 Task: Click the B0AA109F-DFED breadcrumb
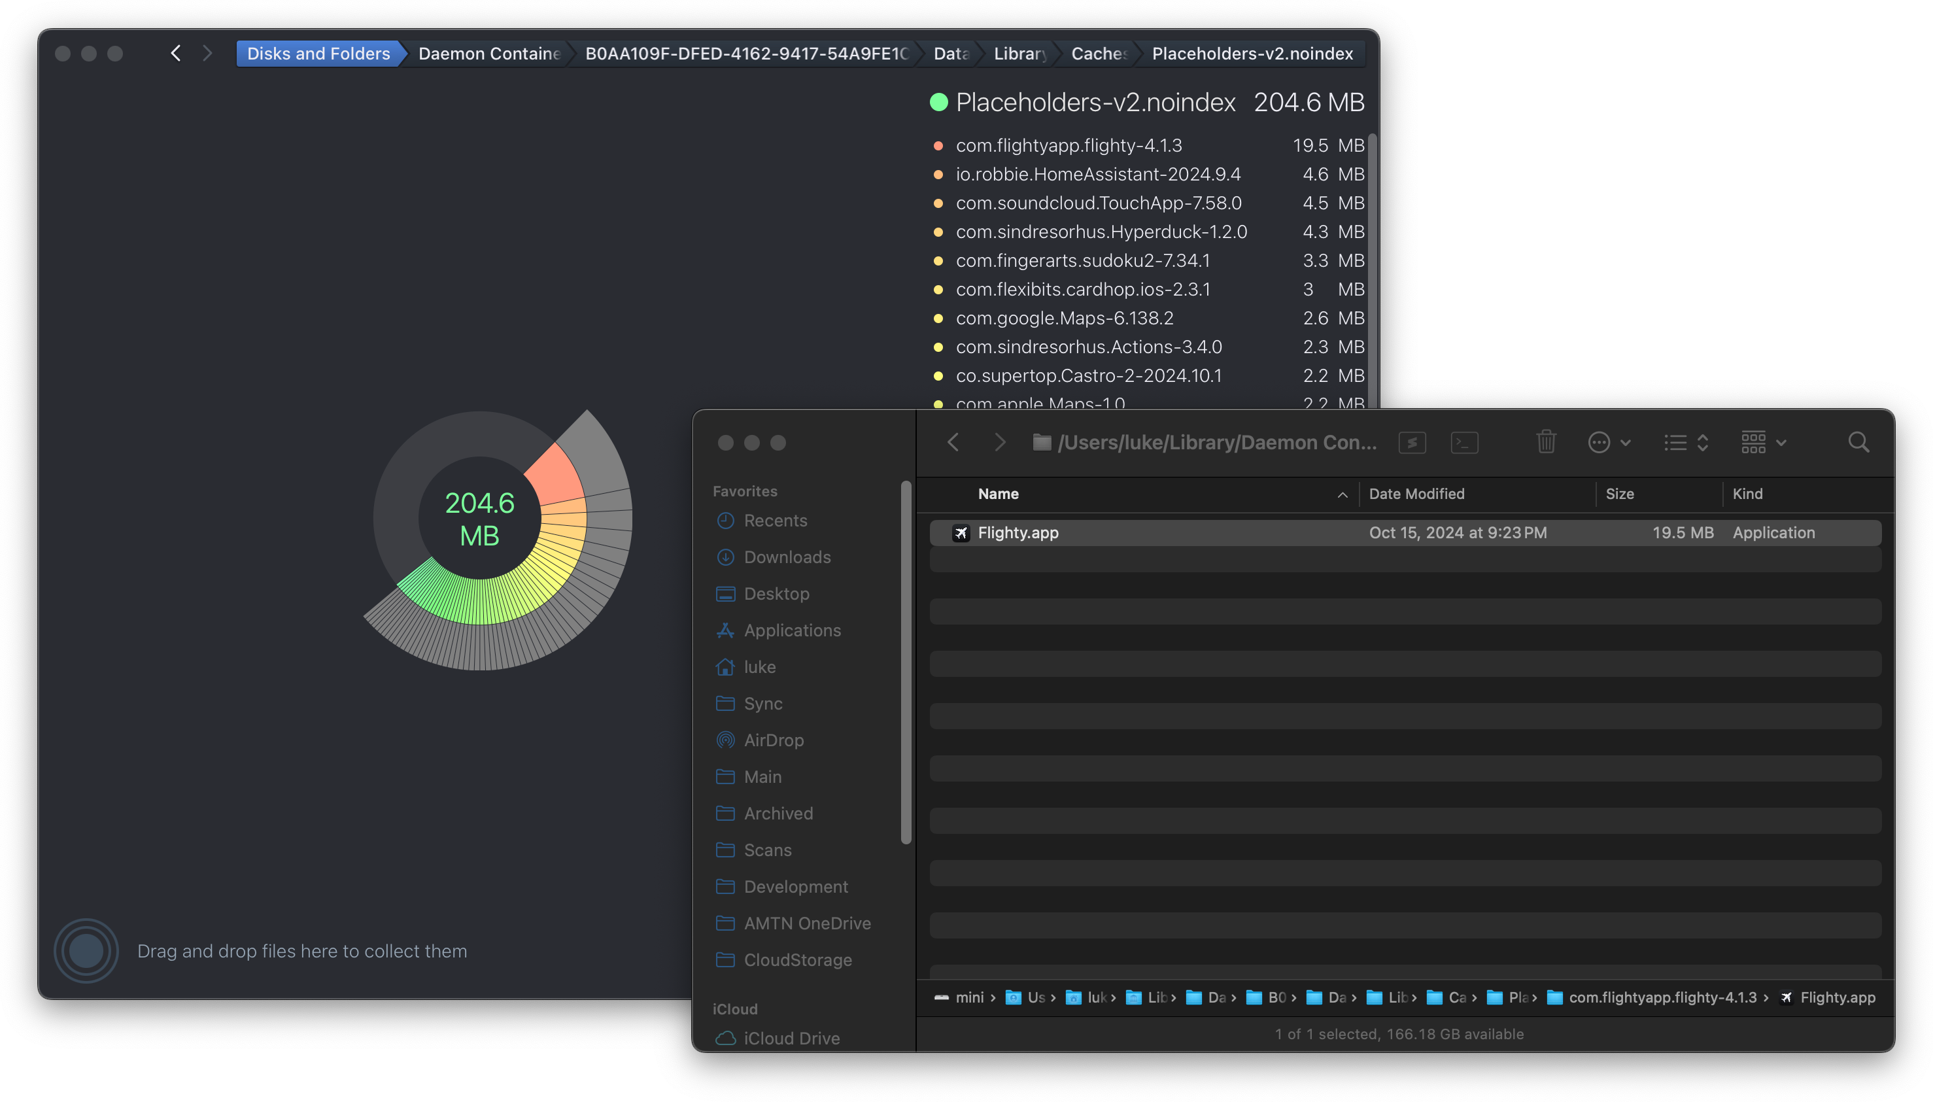[746, 54]
